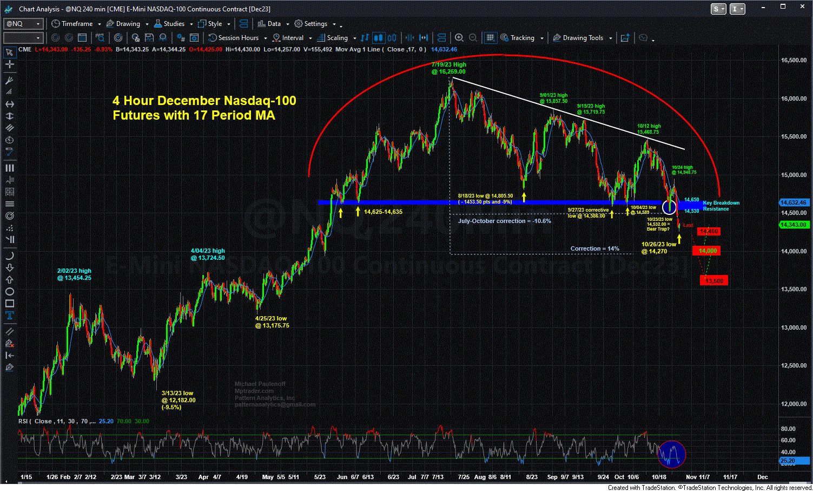Click the zoom in magnifier
The height and width of the screenshot is (491, 813).
[459, 38]
